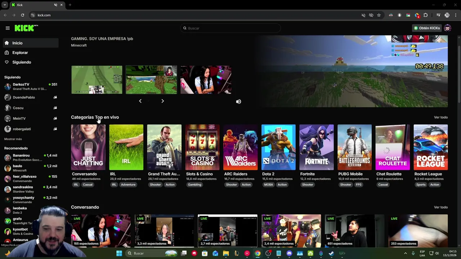461x259 pixels.
Task: Open DuendePablo followed channel
Action: 31,97
